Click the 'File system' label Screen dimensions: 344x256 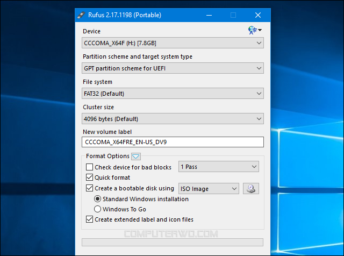[x=97, y=82]
